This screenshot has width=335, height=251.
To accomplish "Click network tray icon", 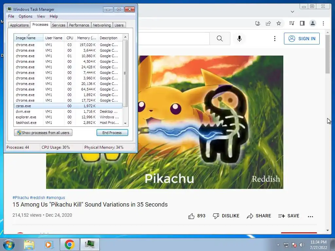I will tap(286, 245).
